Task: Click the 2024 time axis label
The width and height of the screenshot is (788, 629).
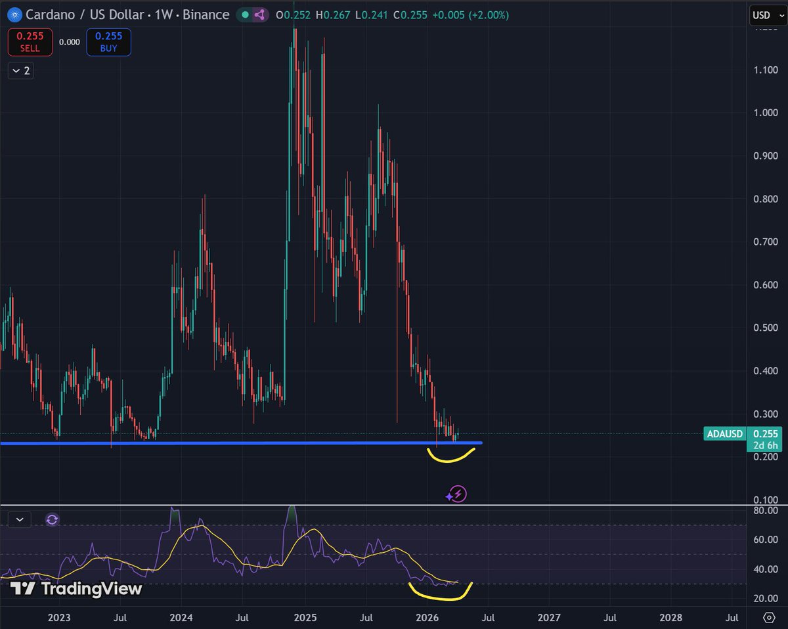Action: tap(181, 618)
